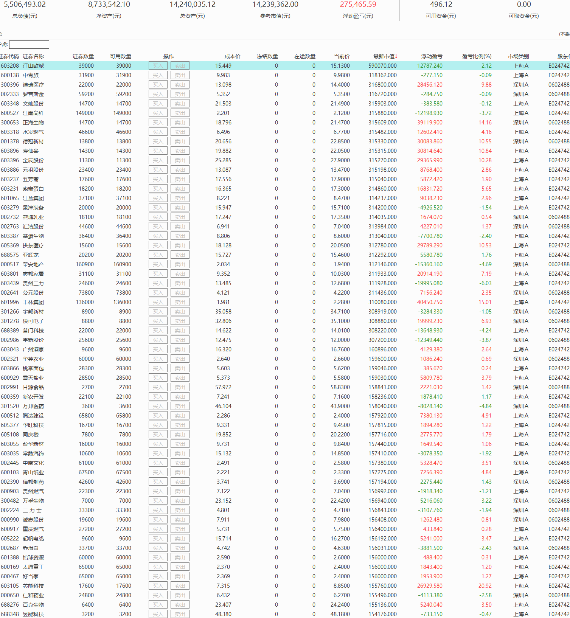Viewport: 570px width, 618px height.
Task: Sort by 盈亏比例(%) column header
Action: 477,56
